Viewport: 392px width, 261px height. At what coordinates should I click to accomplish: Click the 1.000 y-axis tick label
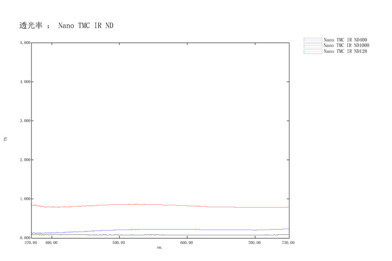[x=25, y=199]
